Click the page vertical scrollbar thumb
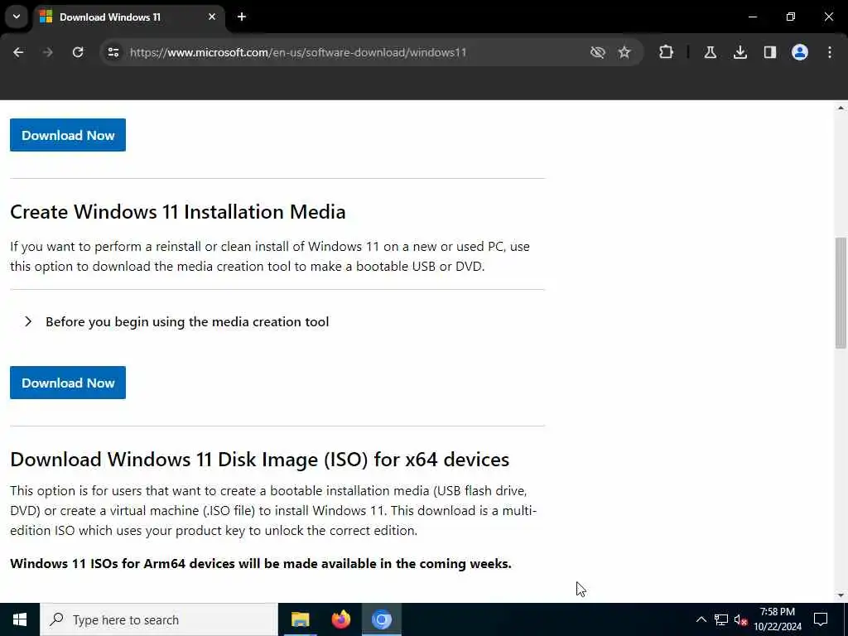The height and width of the screenshot is (636, 848). click(x=841, y=292)
